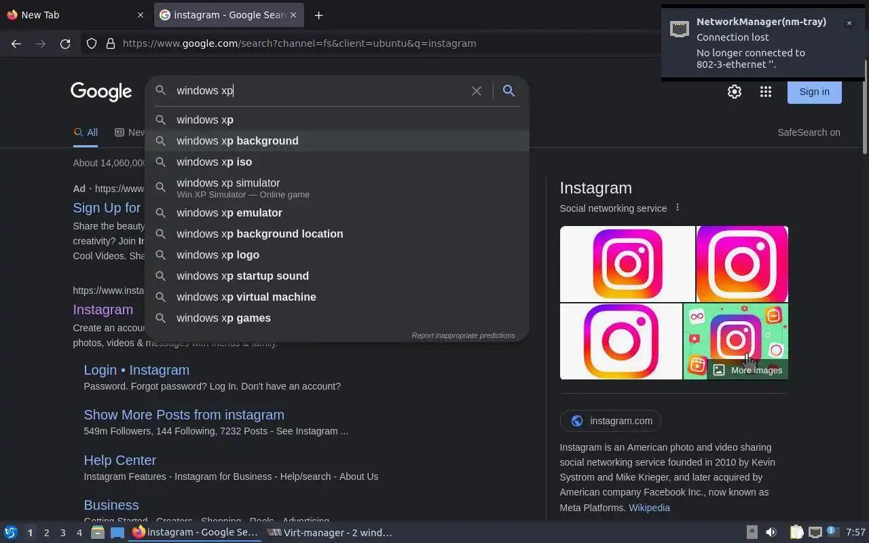869x543 pixels.
Task: Open the Google apps grid
Action: tap(766, 92)
